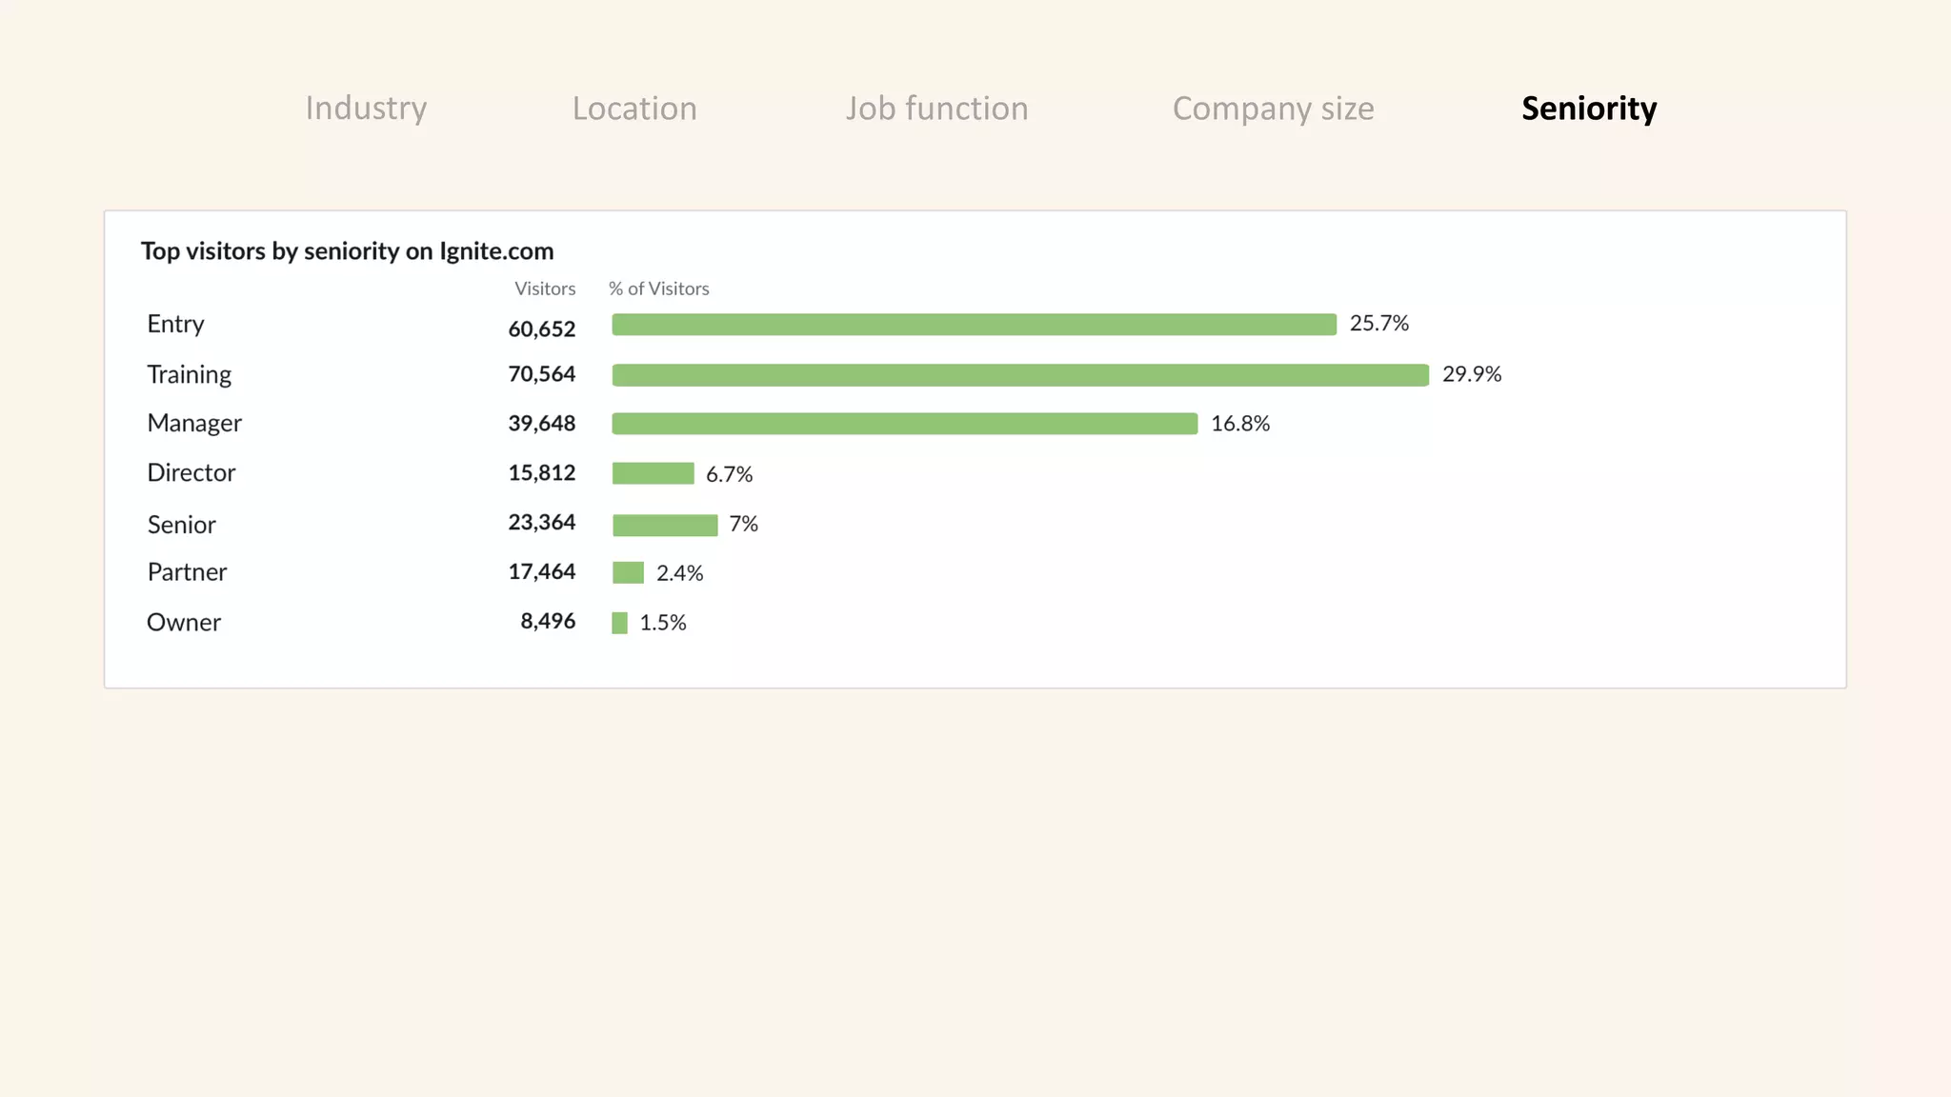Click the Visitors column header

click(545, 289)
